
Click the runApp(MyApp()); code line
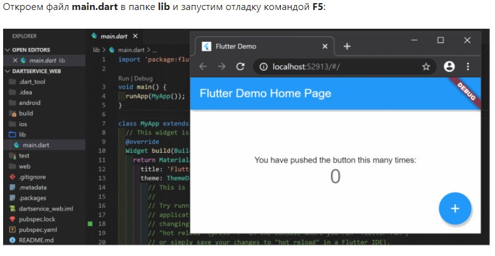click(155, 96)
